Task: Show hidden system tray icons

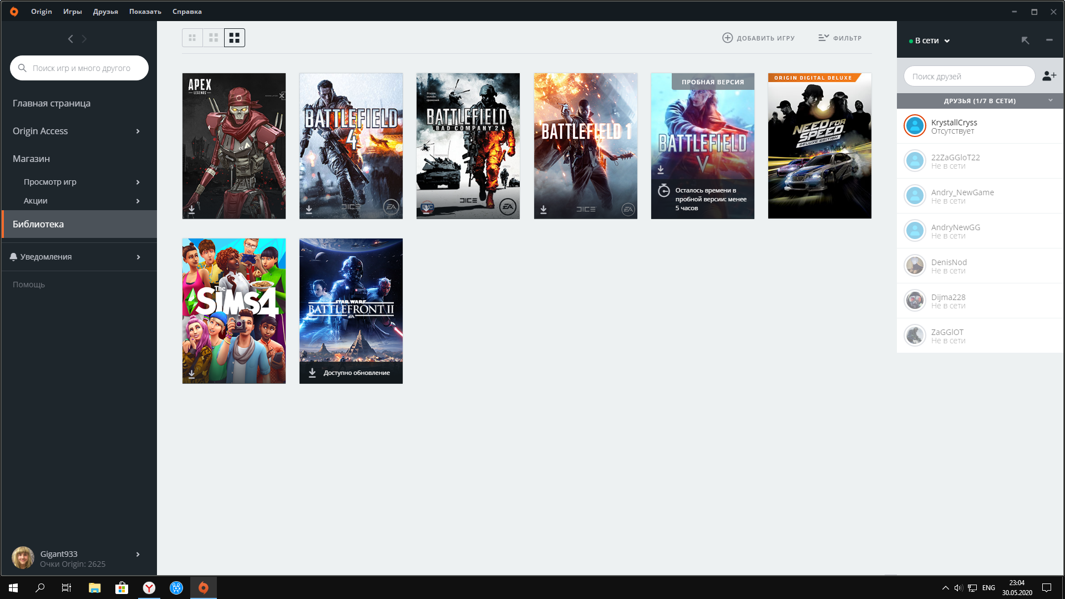Action: pos(945,588)
